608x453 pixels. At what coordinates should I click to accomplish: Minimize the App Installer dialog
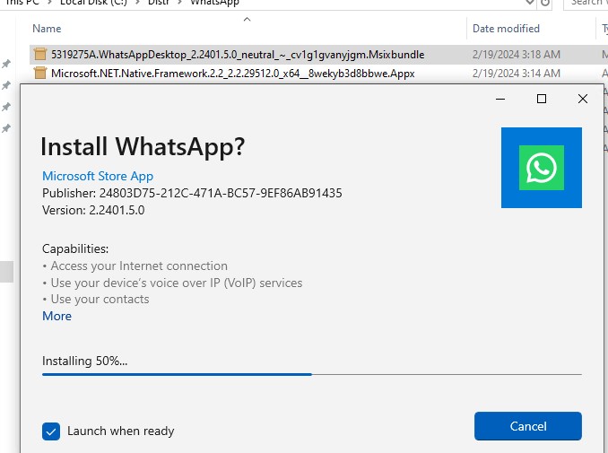pos(500,99)
